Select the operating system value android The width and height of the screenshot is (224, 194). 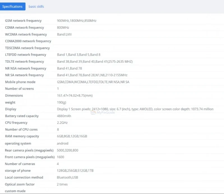63,143
